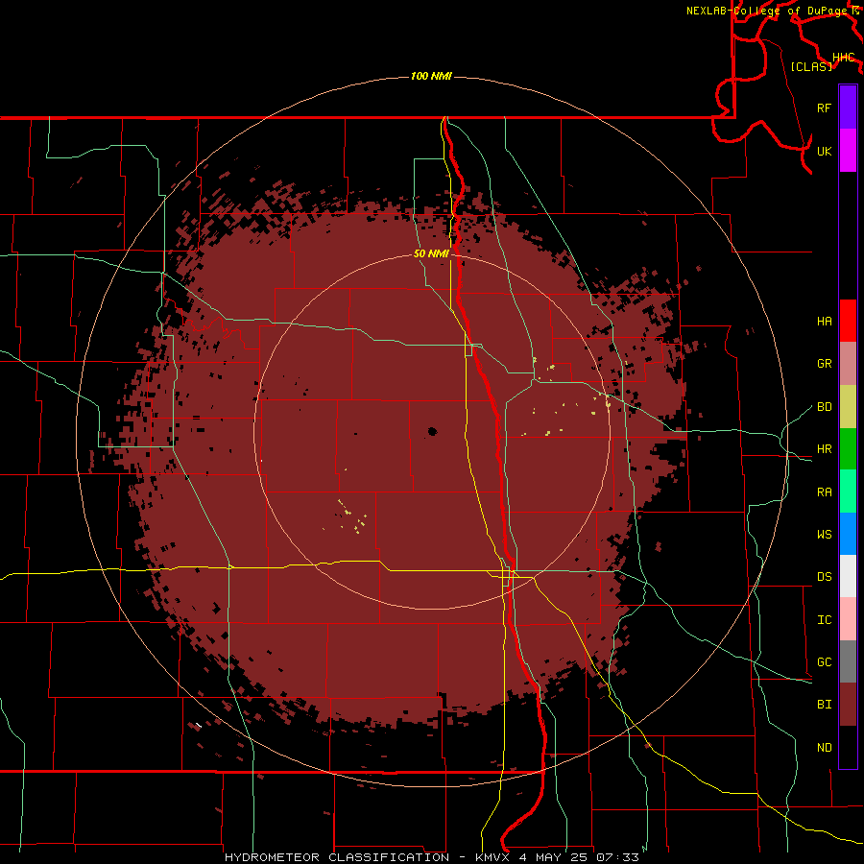Click the GC legend label

click(824, 662)
